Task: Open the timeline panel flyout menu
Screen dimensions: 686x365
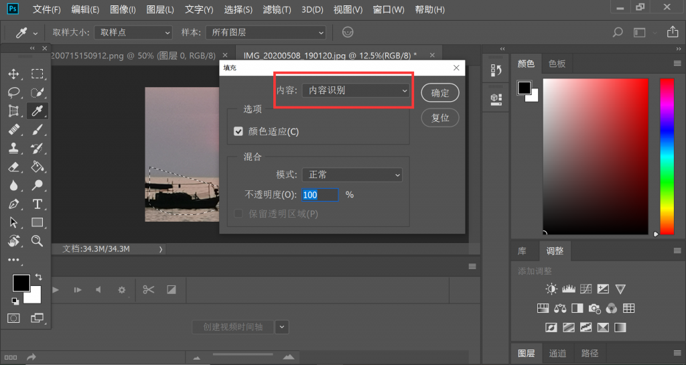Action: [x=472, y=266]
